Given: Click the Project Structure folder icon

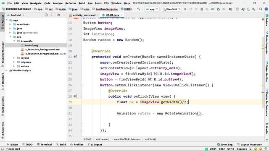Looking at the screenshot, I should (231, 9).
